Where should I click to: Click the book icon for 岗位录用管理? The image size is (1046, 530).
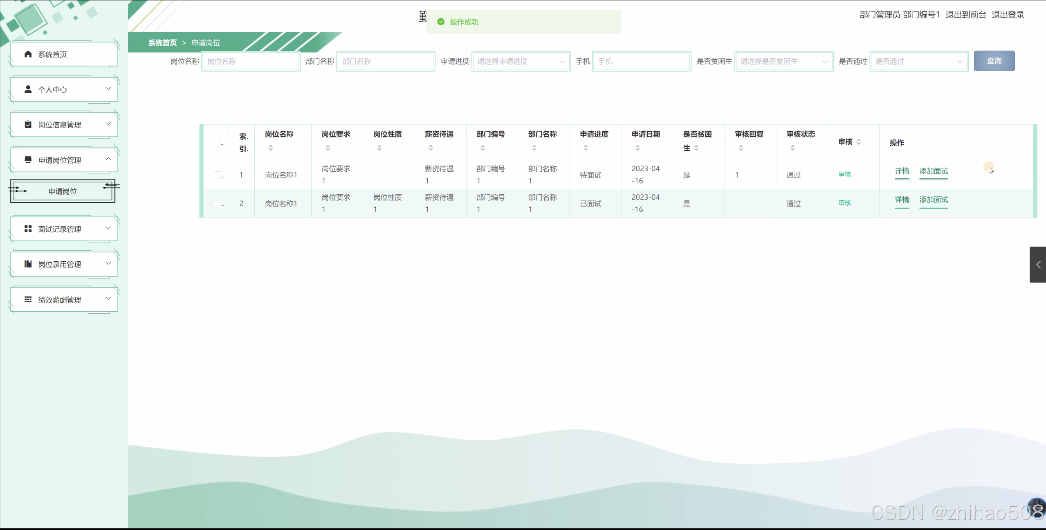click(x=28, y=264)
